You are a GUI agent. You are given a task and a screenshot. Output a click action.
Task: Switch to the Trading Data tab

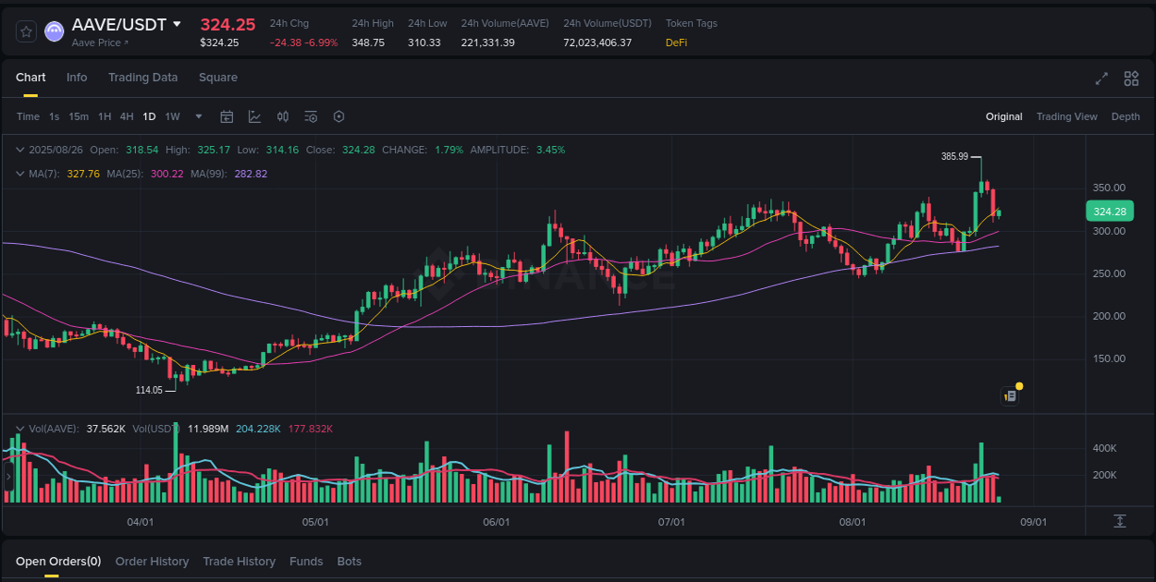click(142, 78)
